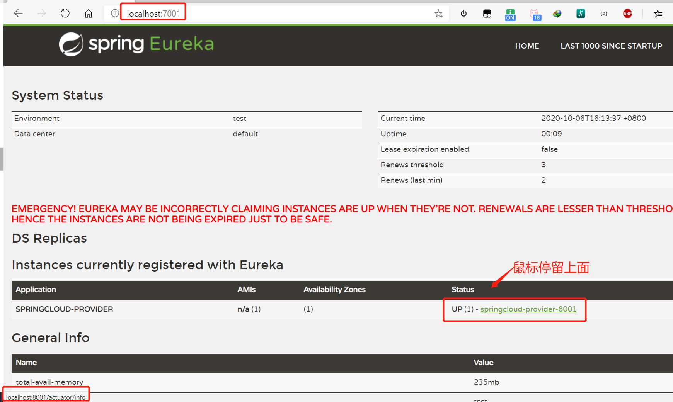
Task: Open the curly braces extension icon
Action: click(604, 14)
